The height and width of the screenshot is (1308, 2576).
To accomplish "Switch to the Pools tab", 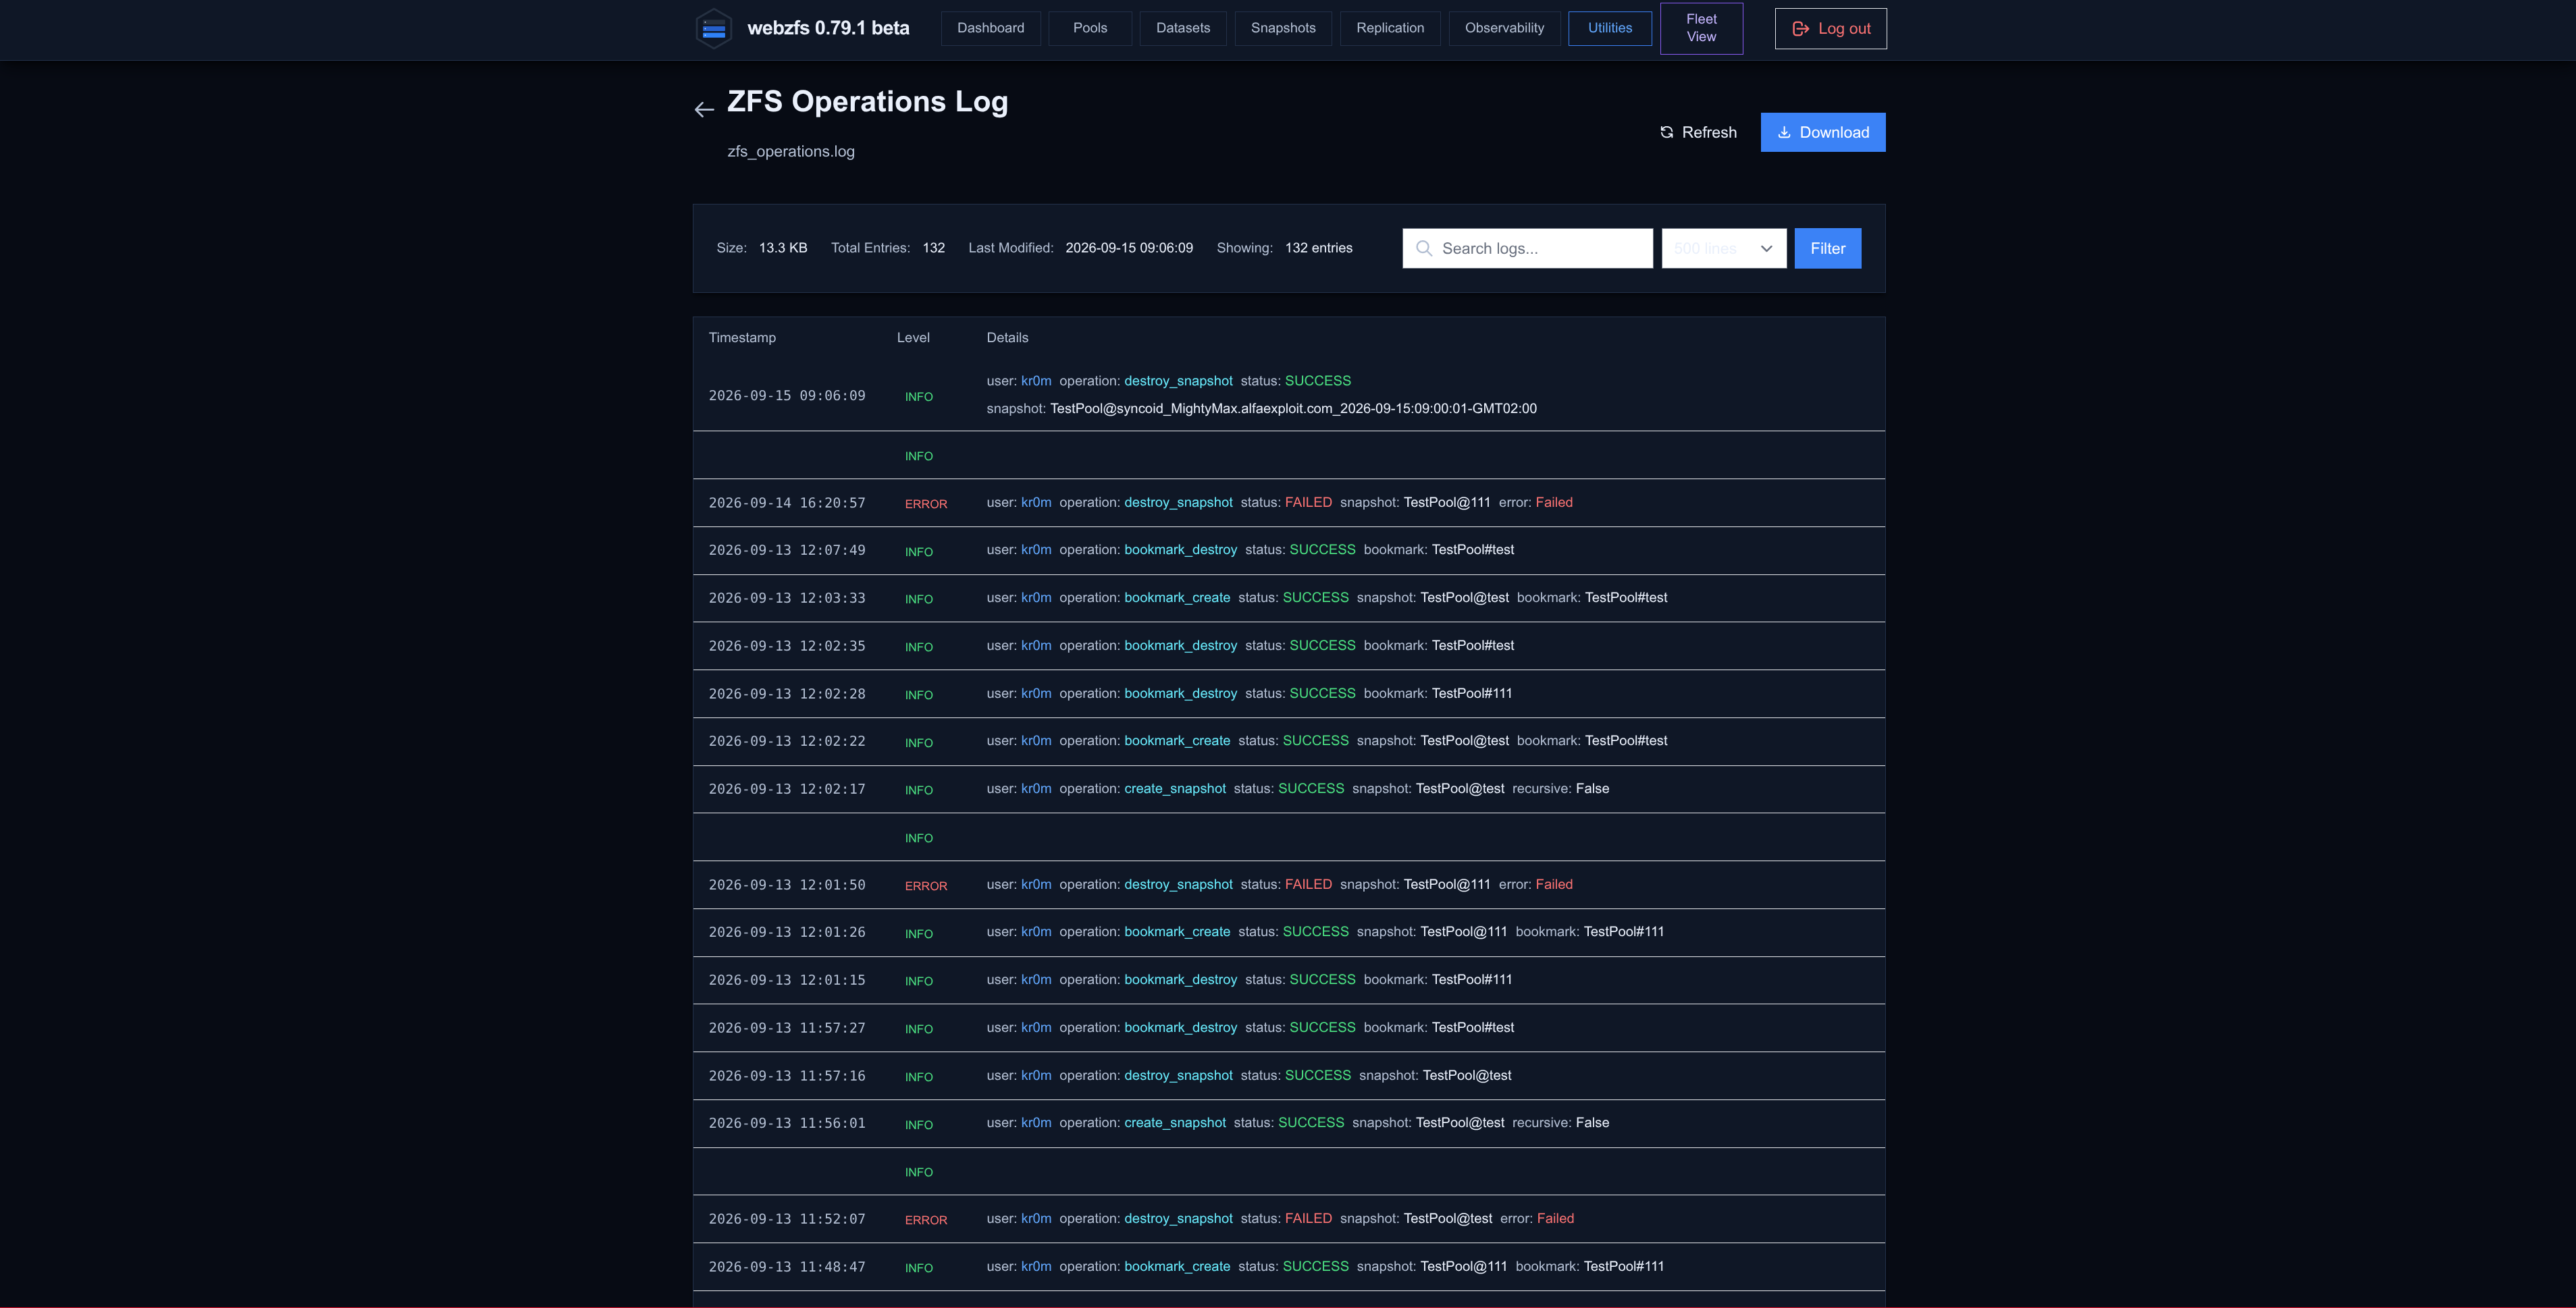I will 1090,28.
